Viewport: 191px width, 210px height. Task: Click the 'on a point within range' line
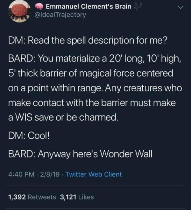click(x=95, y=88)
